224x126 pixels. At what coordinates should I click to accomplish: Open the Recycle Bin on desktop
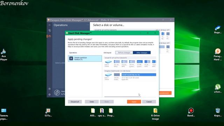218,112
